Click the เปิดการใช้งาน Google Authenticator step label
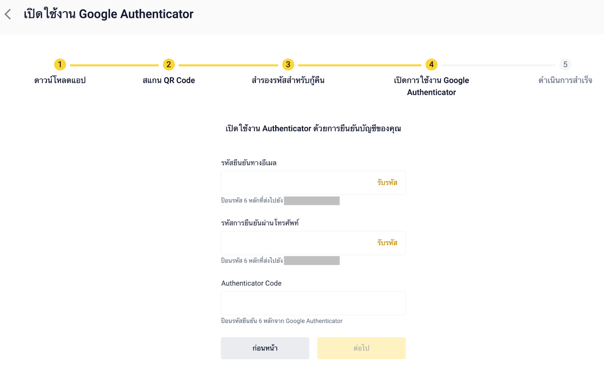The height and width of the screenshot is (369, 604). (431, 86)
